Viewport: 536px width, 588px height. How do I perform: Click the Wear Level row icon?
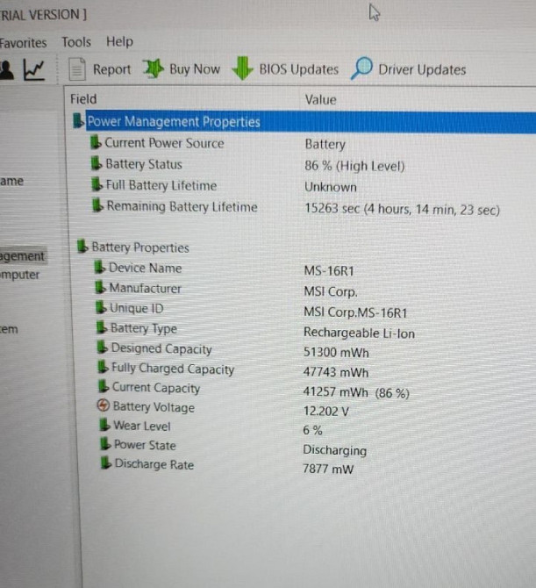coord(104,426)
